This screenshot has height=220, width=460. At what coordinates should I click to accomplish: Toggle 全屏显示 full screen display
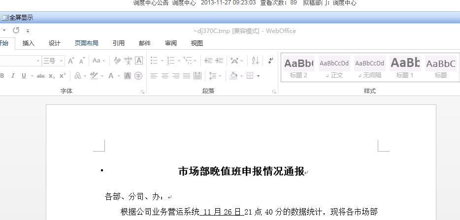pyautogui.click(x=18, y=18)
